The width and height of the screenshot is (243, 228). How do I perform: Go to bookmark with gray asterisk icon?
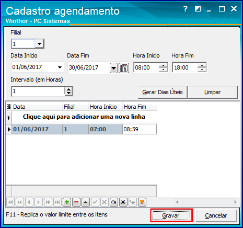coord(133,202)
